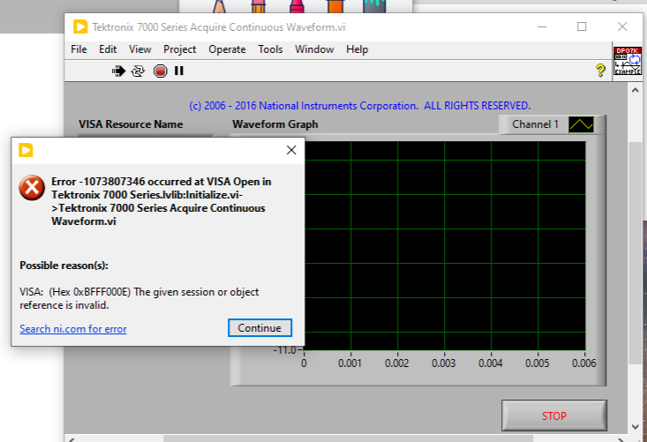
Task: Open the File menu
Action: [79, 49]
